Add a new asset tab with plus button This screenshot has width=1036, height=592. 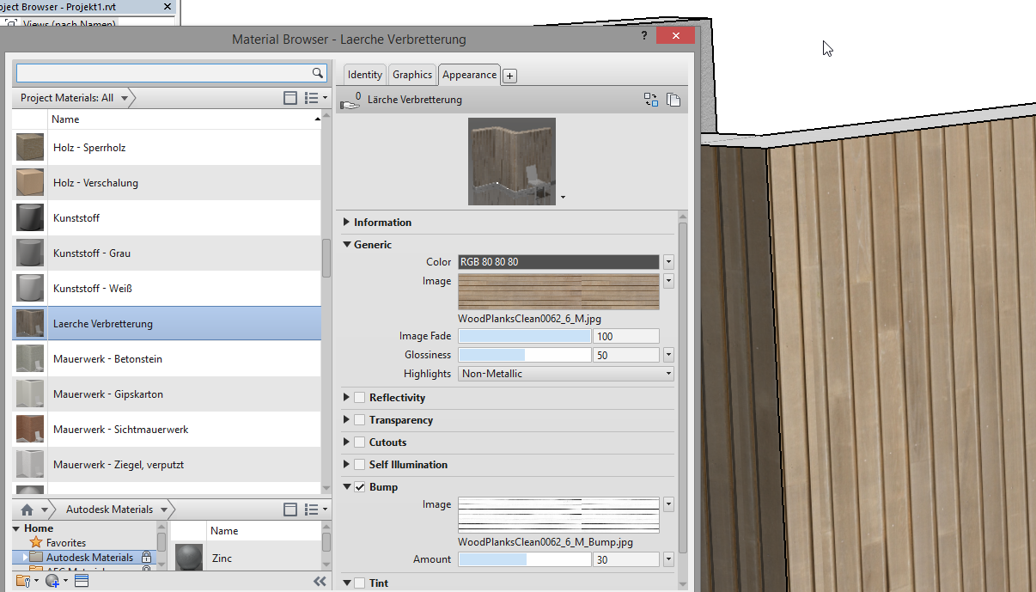(x=509, y=76)
